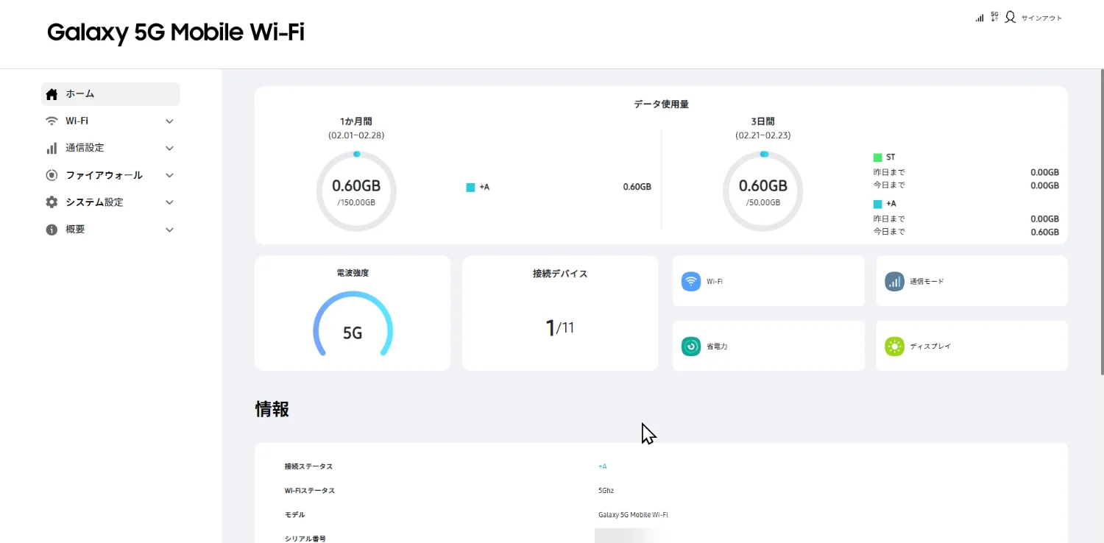This screenshot has height=543, width=1104.
Task: Expand the 通信設定 menu chevron
Action: pyautogui.click(x=169, y=148)
